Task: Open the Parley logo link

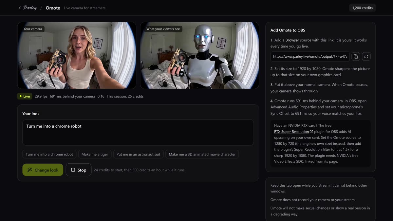Action: [x=30, y=8]
